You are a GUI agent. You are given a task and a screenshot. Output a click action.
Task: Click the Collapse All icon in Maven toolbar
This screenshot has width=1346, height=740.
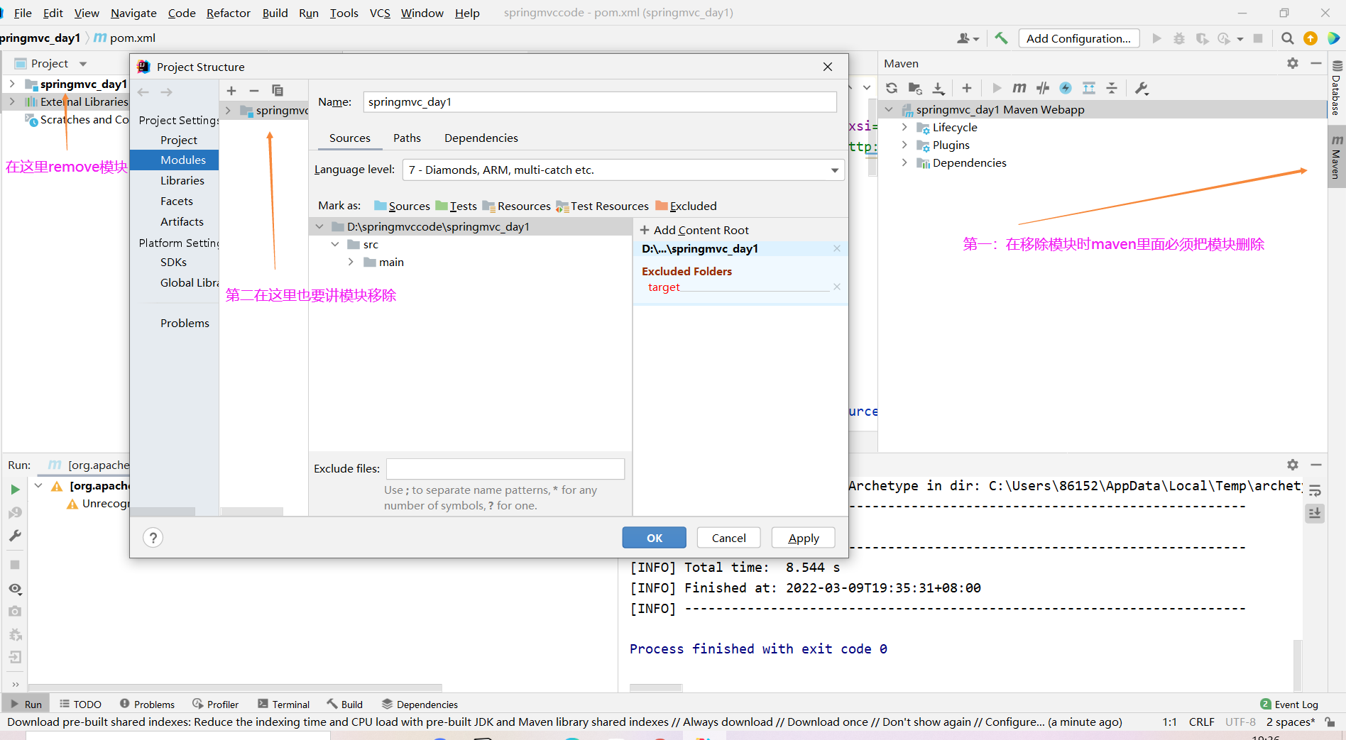coord(1112,88)
